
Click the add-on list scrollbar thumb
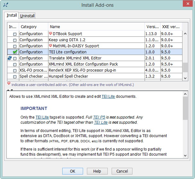185,67
